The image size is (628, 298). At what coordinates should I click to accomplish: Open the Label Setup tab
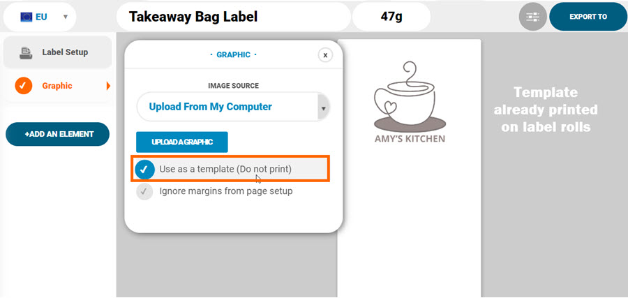coord(57,52)
